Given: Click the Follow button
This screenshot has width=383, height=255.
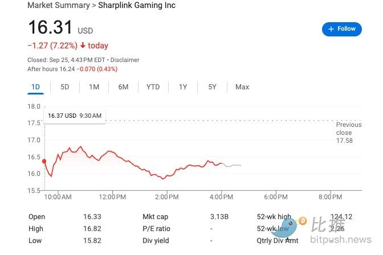Looking at the screenshot, I should pyautogui.click(x=341, y=29).
